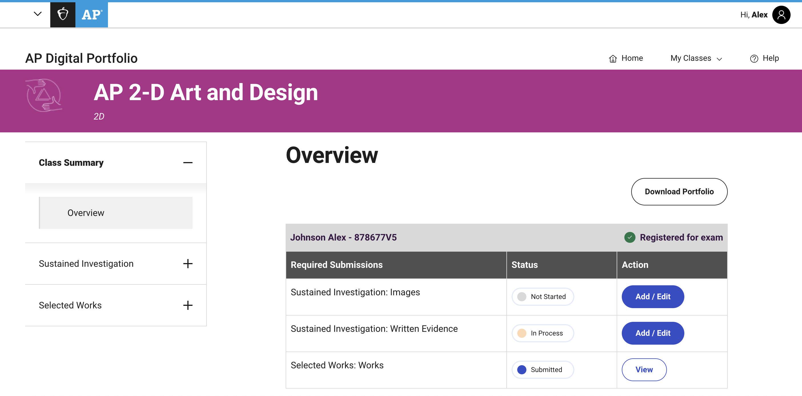Click the AP Digital Portfolio title
The image size is (802, 396).
[x=81, y=58]
